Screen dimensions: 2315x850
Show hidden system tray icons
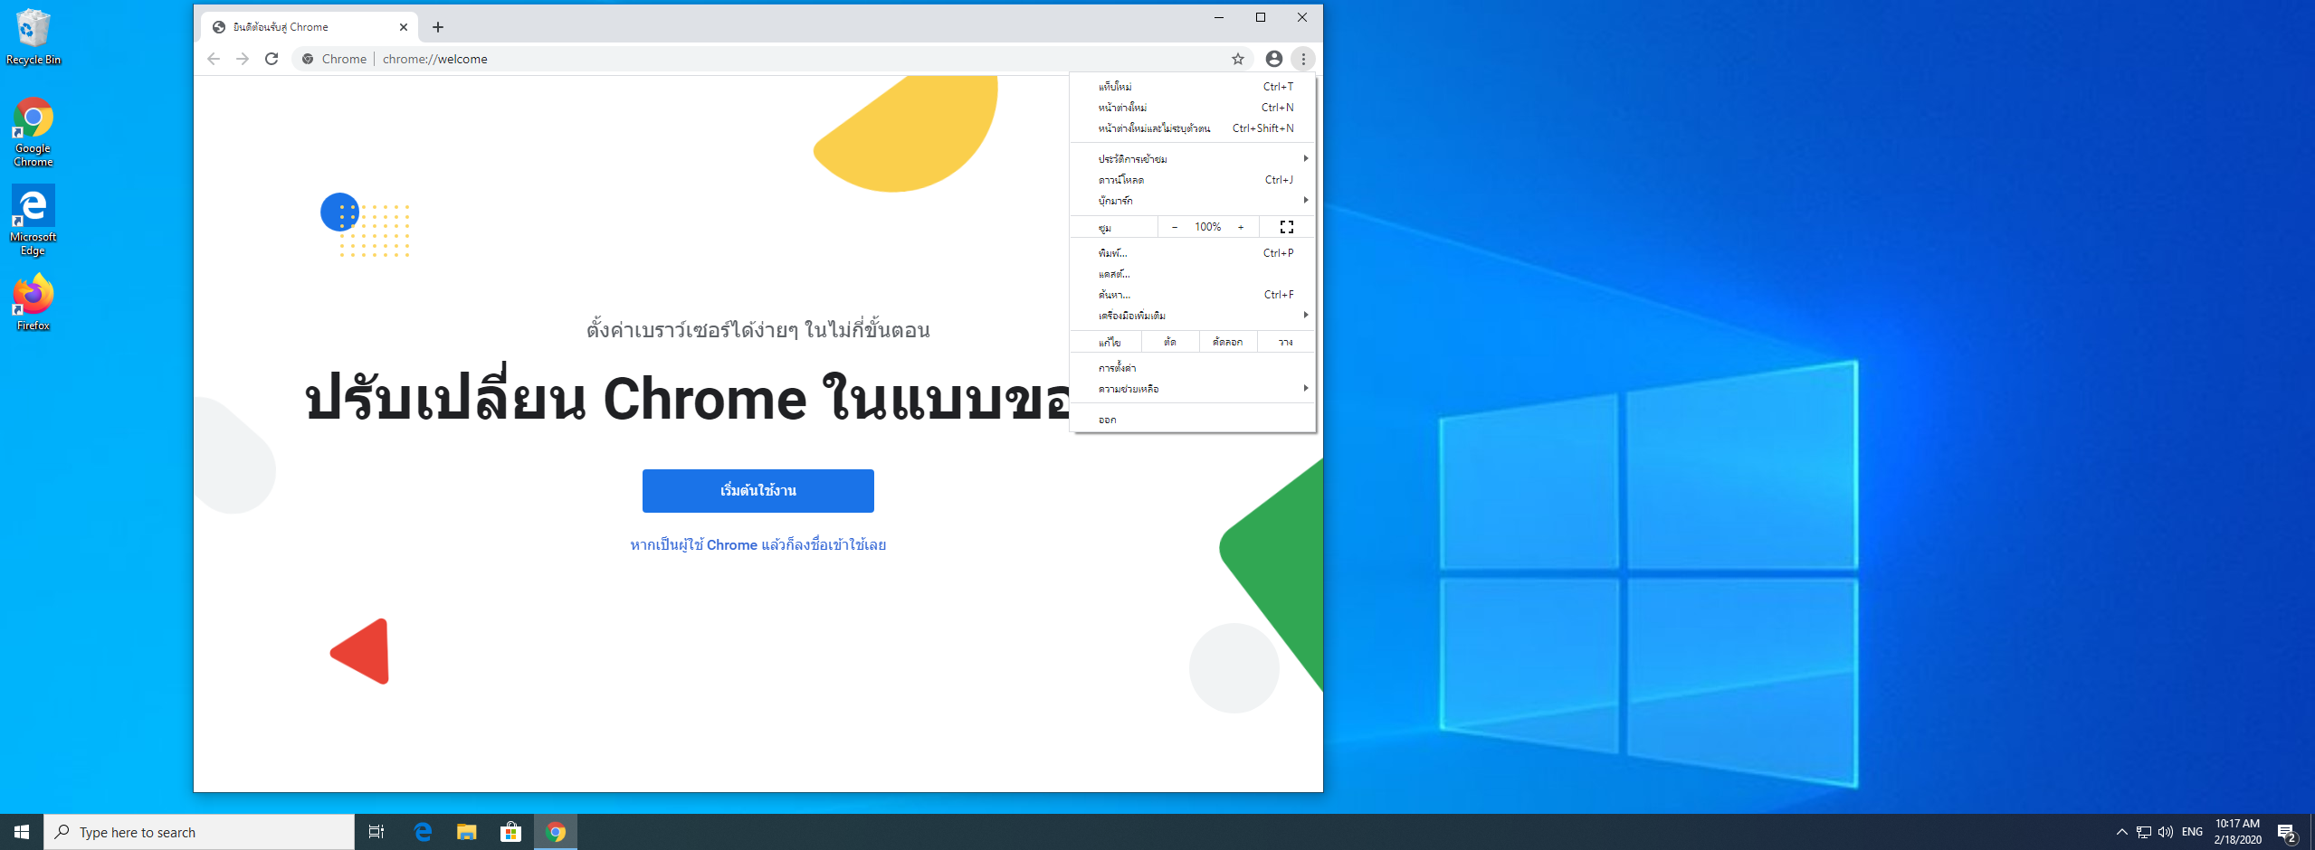pos(2121,832)
